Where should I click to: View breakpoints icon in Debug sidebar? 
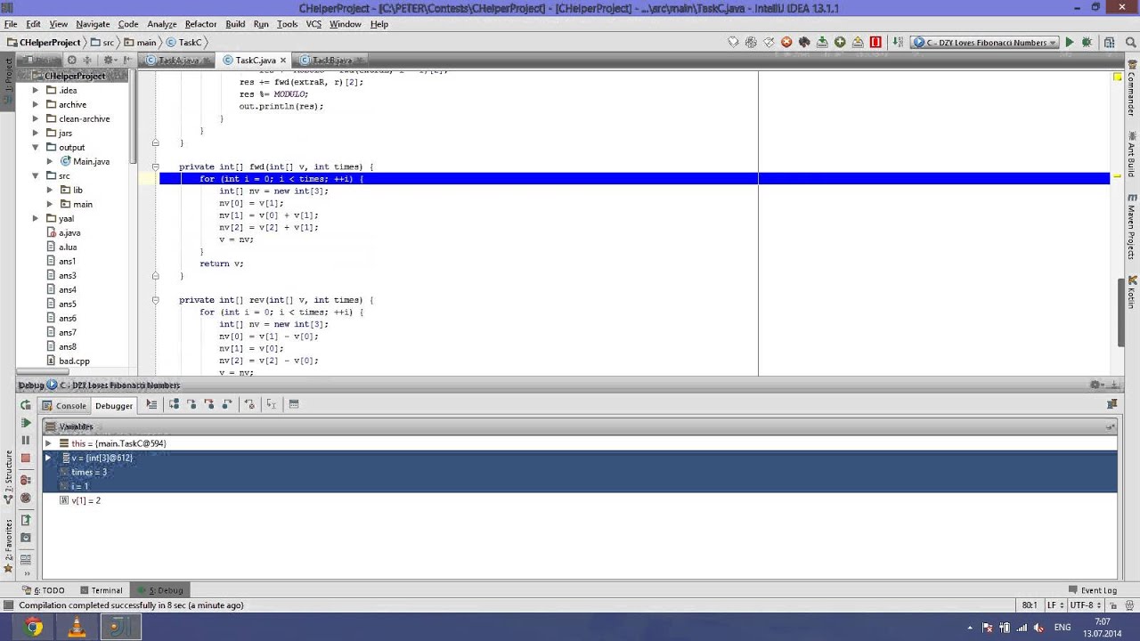click(26, 480)
